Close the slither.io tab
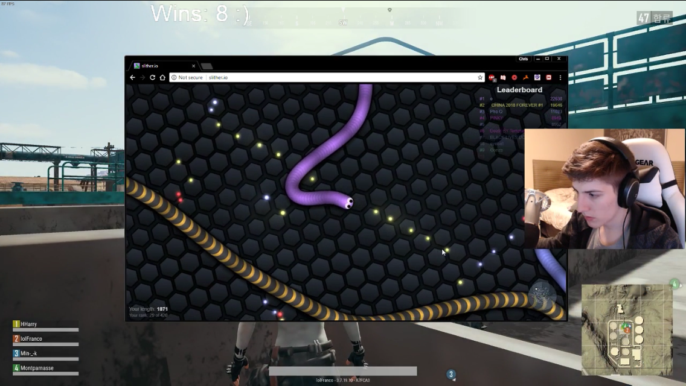This screenshot has width=686, height=386. 193,66
